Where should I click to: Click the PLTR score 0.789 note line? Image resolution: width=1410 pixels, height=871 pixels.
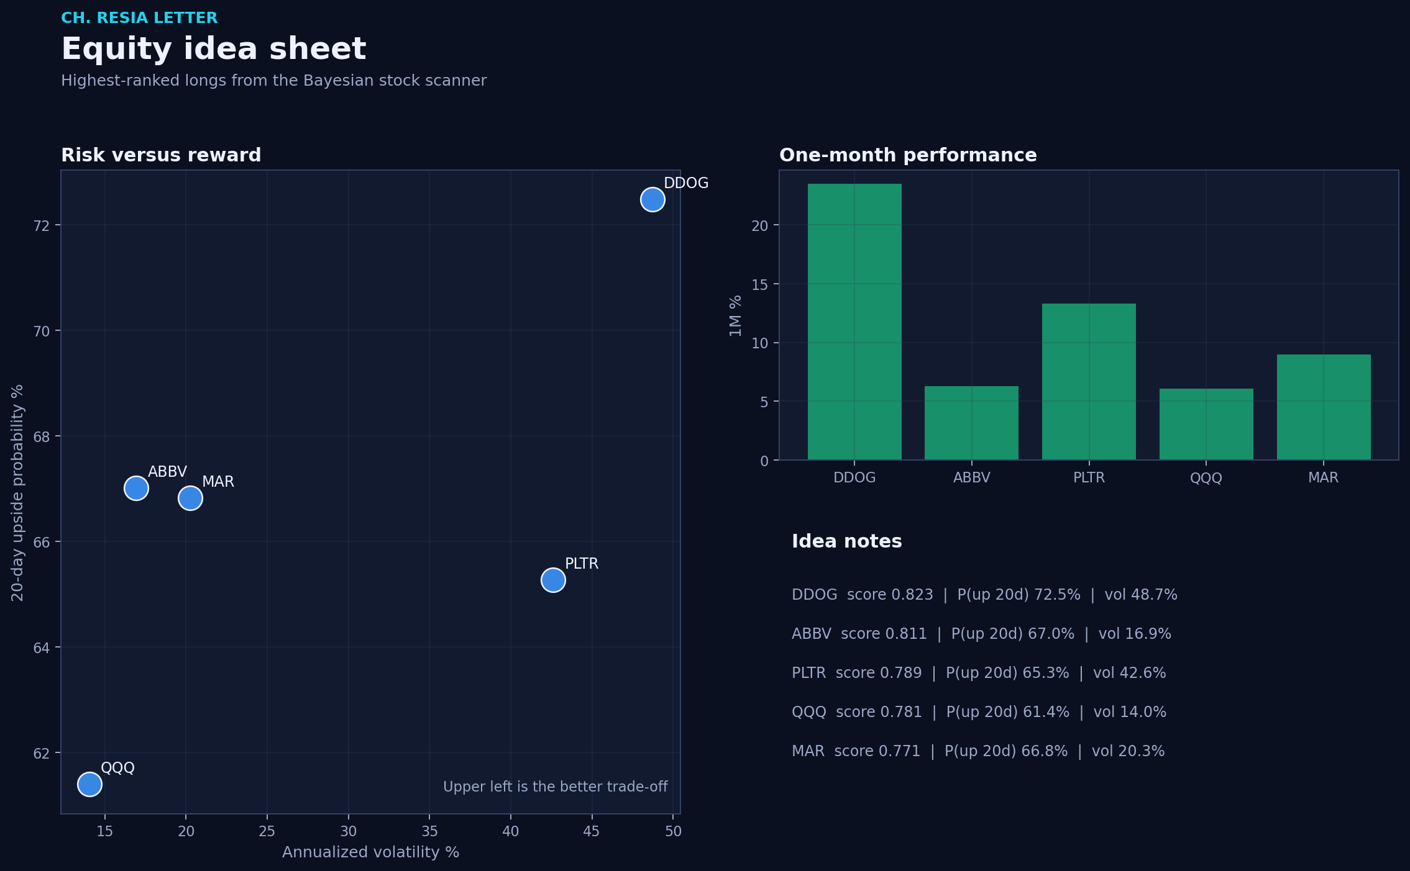(x=979, y=673)
